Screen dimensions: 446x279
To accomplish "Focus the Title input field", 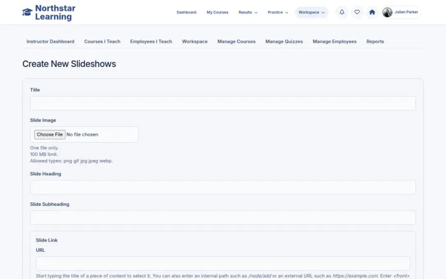I will (x=223, y=103).
